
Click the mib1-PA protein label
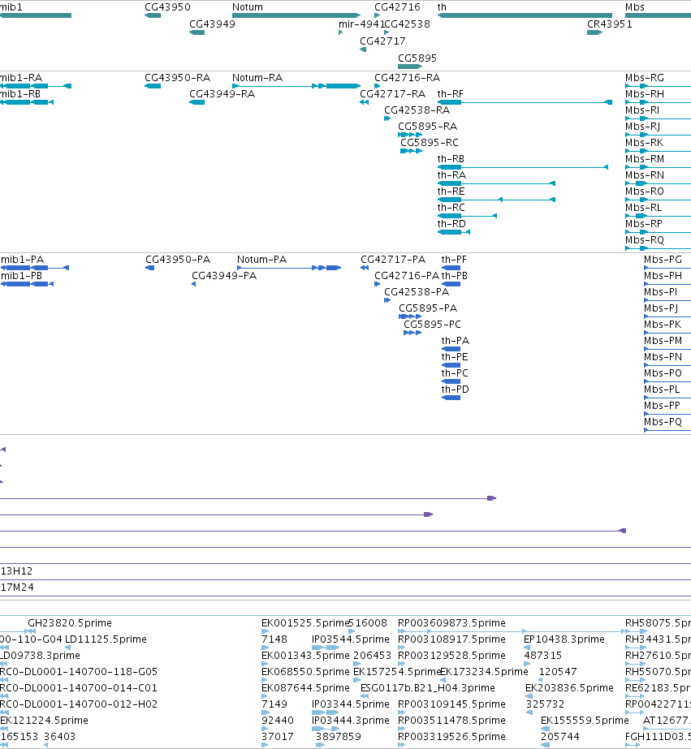click(22, 260)
